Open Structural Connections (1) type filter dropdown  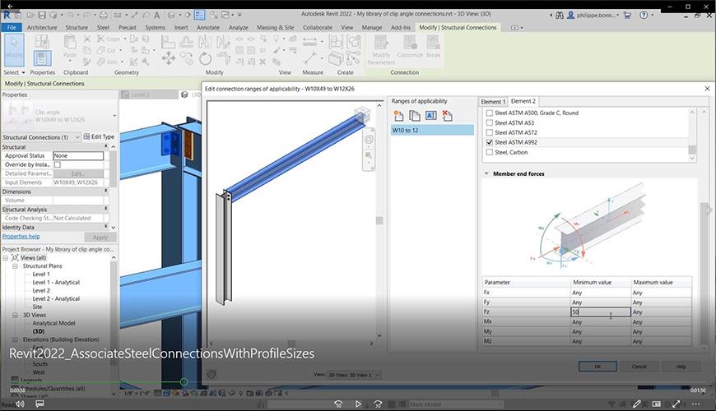77,136
